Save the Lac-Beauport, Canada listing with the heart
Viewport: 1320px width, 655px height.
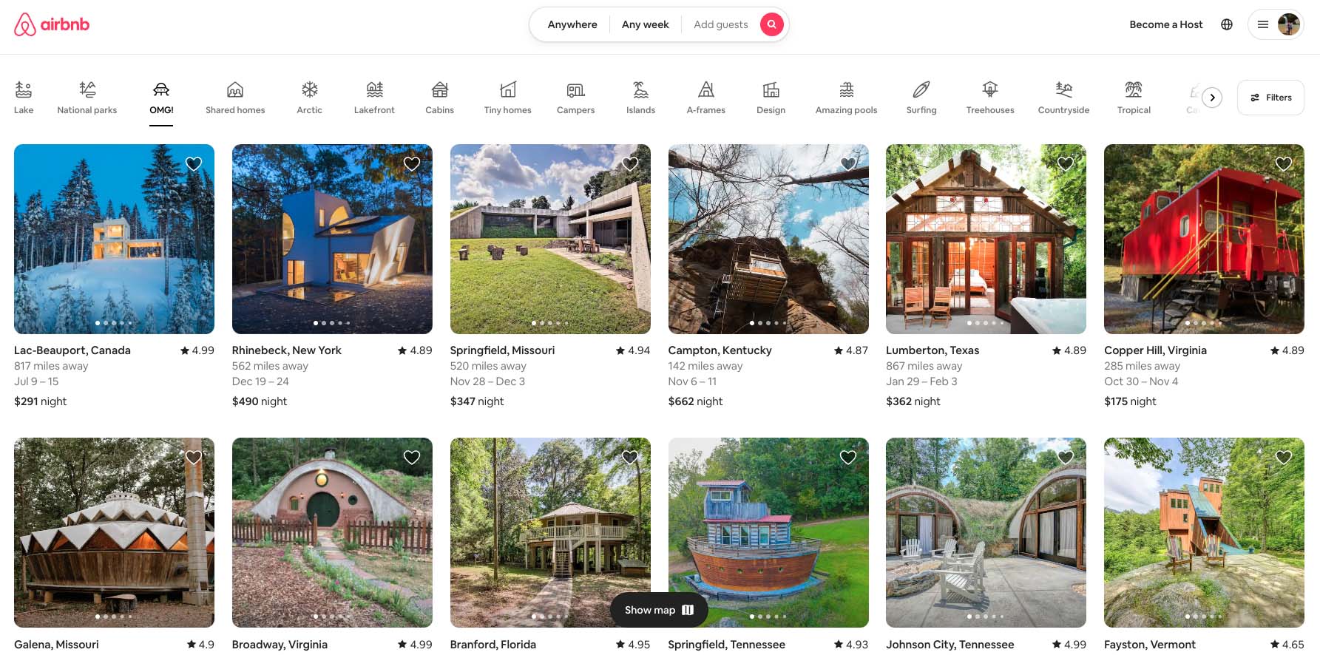point(194,164)
